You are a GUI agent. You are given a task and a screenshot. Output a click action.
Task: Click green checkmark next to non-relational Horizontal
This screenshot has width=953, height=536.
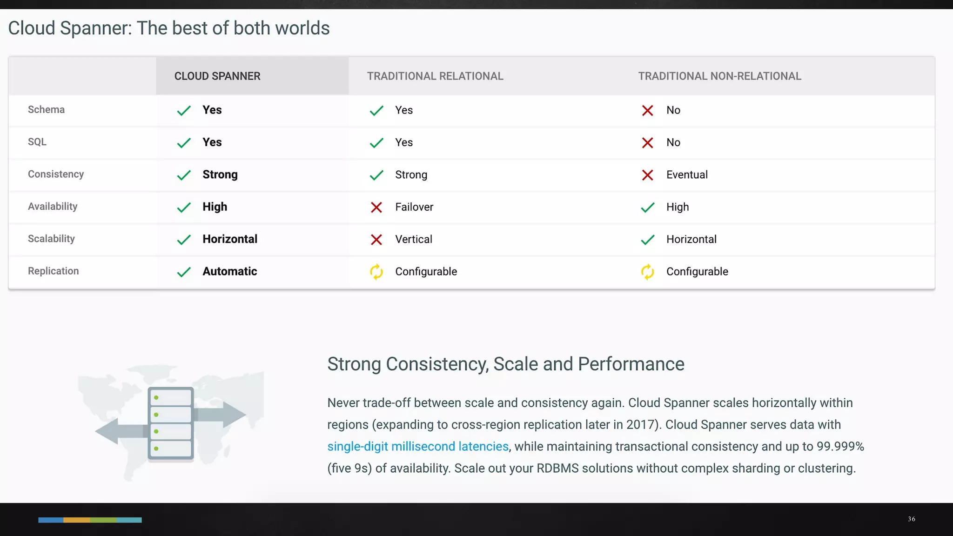coord(647,240)
